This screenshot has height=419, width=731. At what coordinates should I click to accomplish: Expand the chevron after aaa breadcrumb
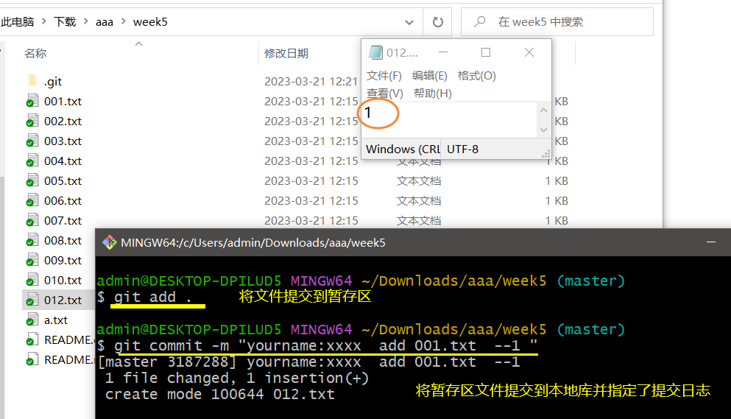tap(123, 21)
